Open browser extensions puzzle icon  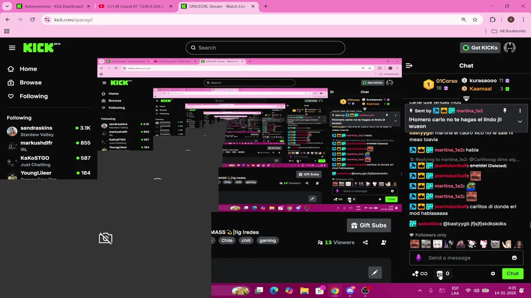492,19
